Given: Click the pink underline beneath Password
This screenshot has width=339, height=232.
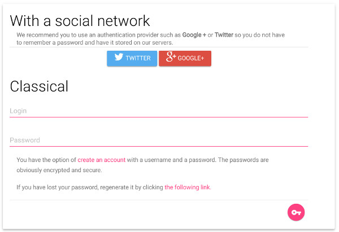Looking at the screenshot, I should click(159, 146).
